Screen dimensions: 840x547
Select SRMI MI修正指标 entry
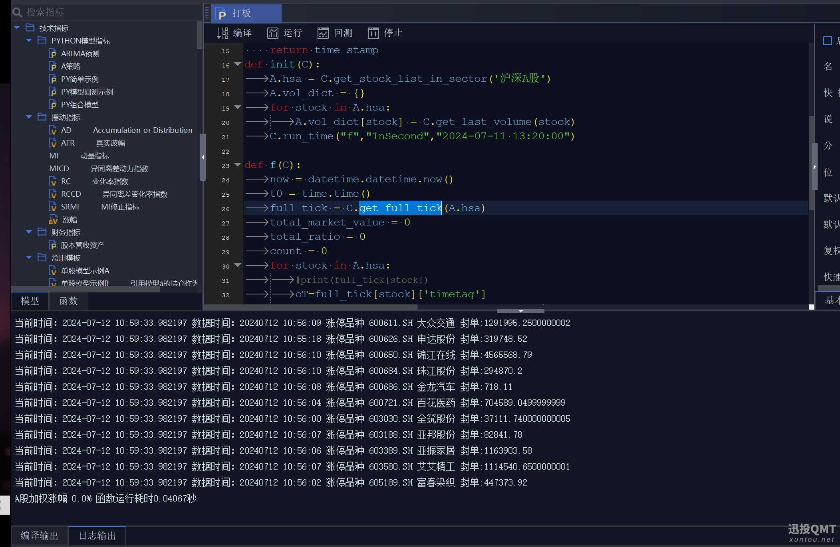[100, 207]
